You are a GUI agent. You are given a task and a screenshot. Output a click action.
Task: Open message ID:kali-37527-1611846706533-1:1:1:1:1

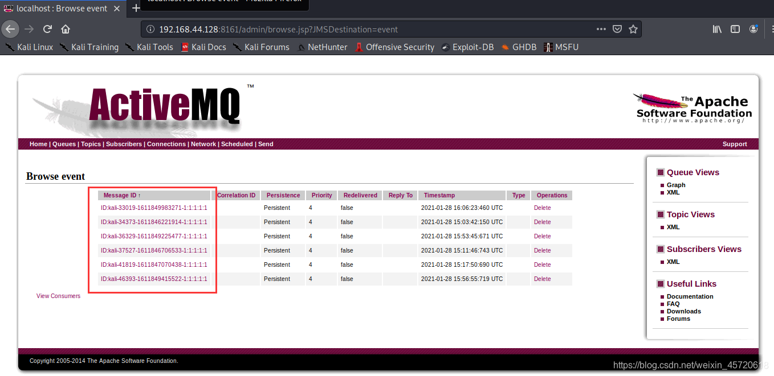pos(154,250)
